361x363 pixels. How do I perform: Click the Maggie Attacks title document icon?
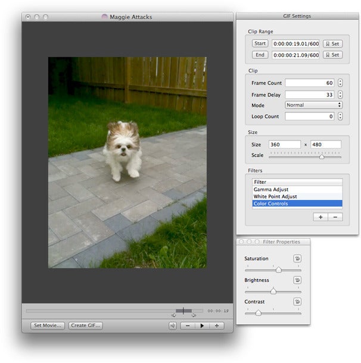[x=104, y=17]
